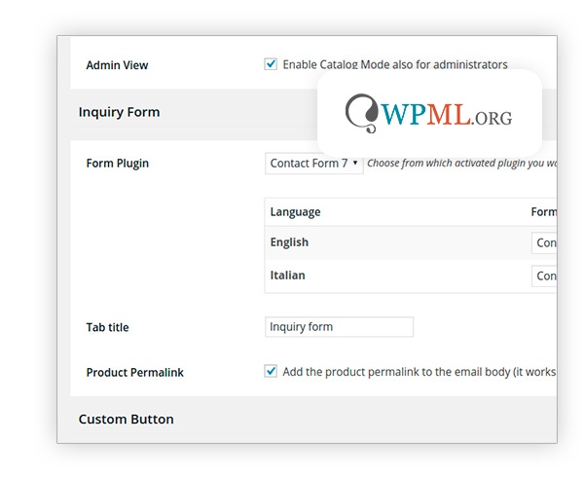Click the Tab title setting label
584x479 pixels.
pyautogui.click(x=107, y=327)
